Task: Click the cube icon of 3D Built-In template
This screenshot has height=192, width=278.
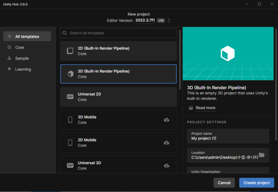Action: 70,74
